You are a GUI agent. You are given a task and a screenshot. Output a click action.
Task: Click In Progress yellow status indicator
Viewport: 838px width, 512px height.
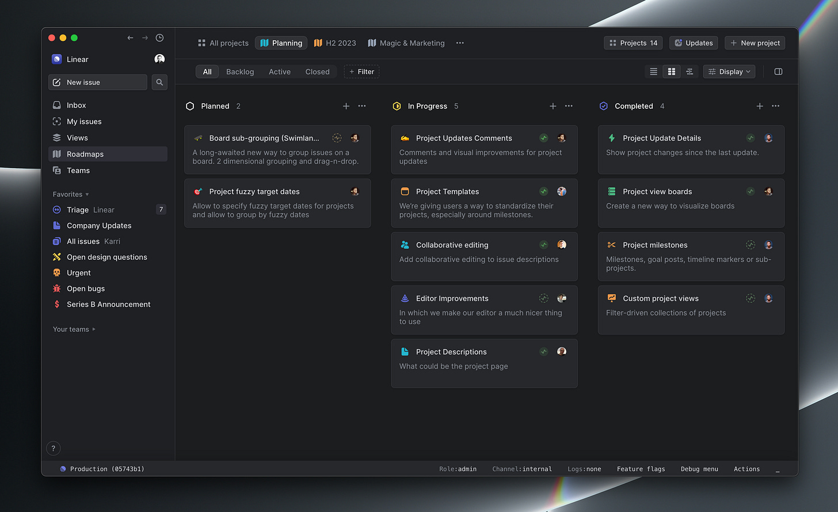tap(397, 106)
